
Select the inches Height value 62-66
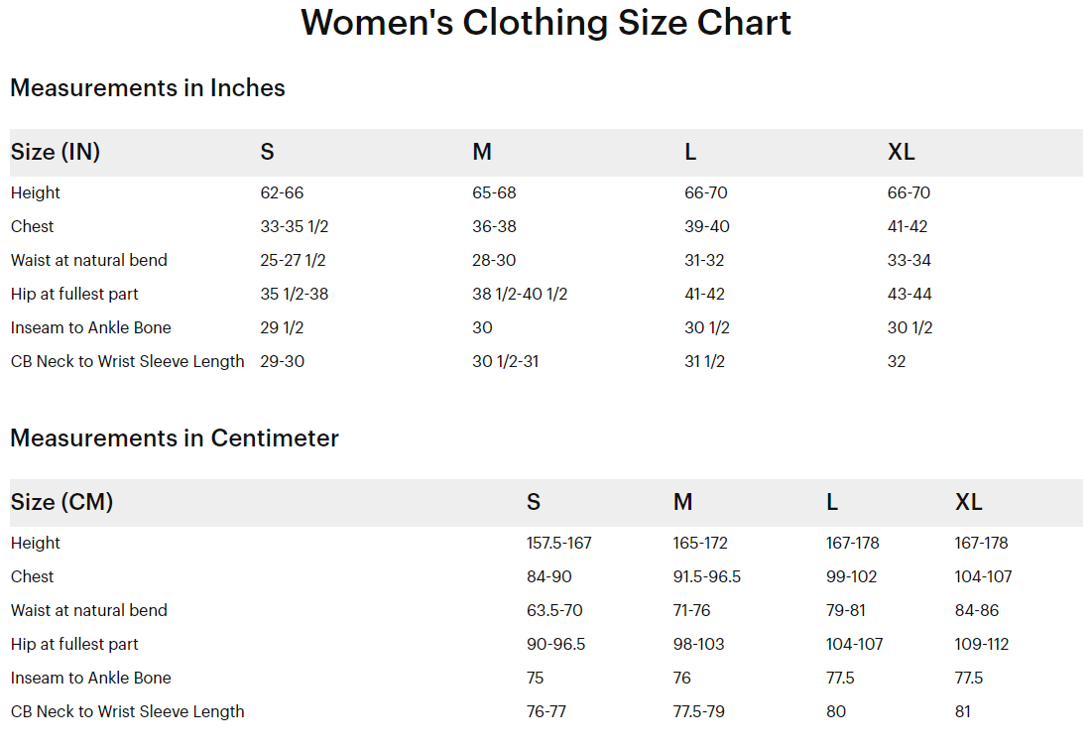[282, 193]
